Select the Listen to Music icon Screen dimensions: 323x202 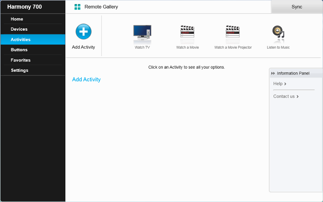[278, 33]
